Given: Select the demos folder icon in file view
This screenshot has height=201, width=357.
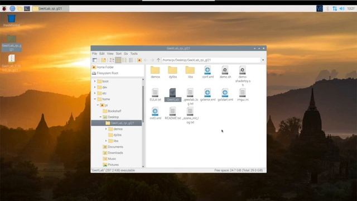Looking at the screenshot, I should tap(155, 72).
